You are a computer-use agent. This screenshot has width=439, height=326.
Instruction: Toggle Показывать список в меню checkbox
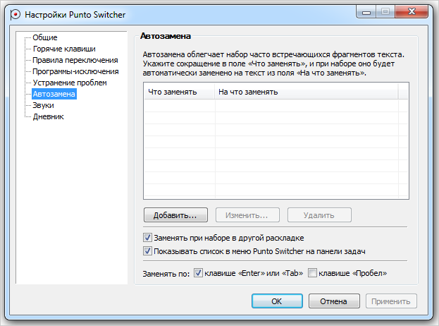pyautogui.click(x=147, y=250)
